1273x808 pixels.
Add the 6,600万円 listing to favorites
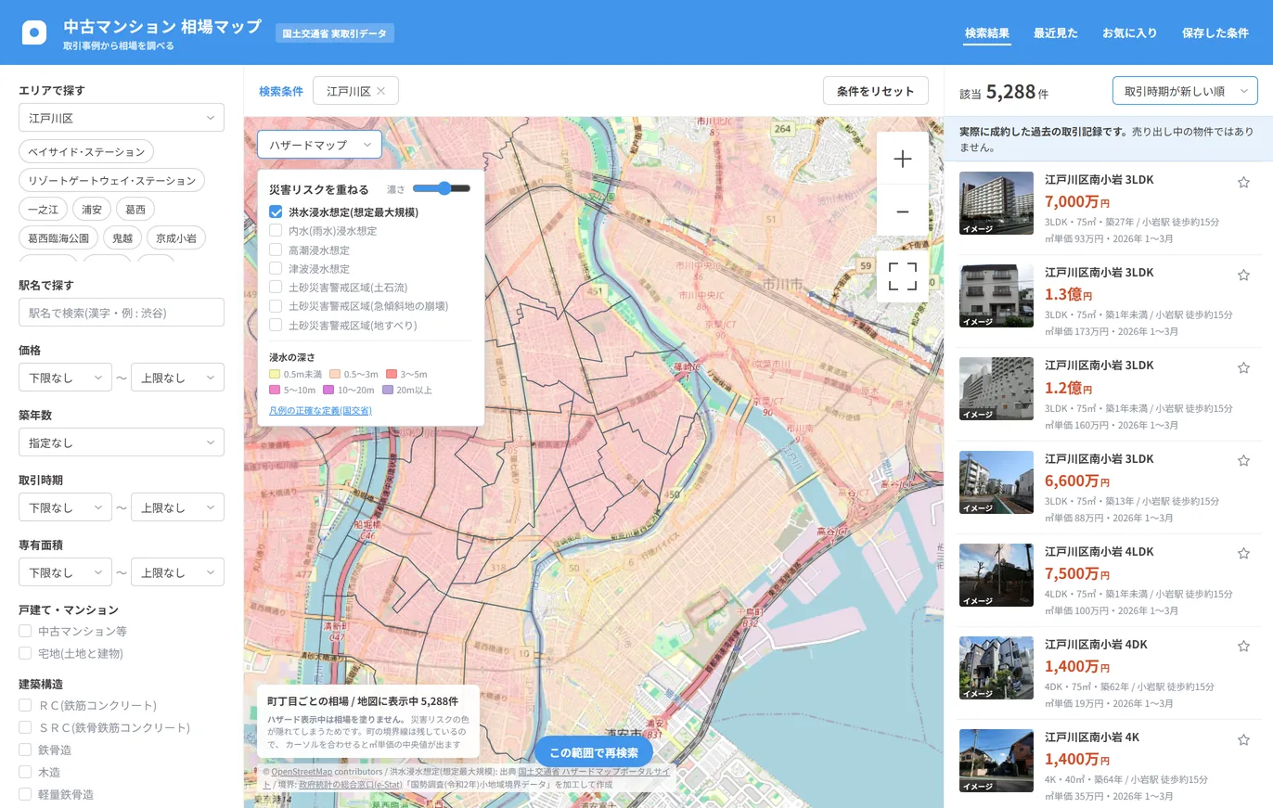click(1243, 460)
